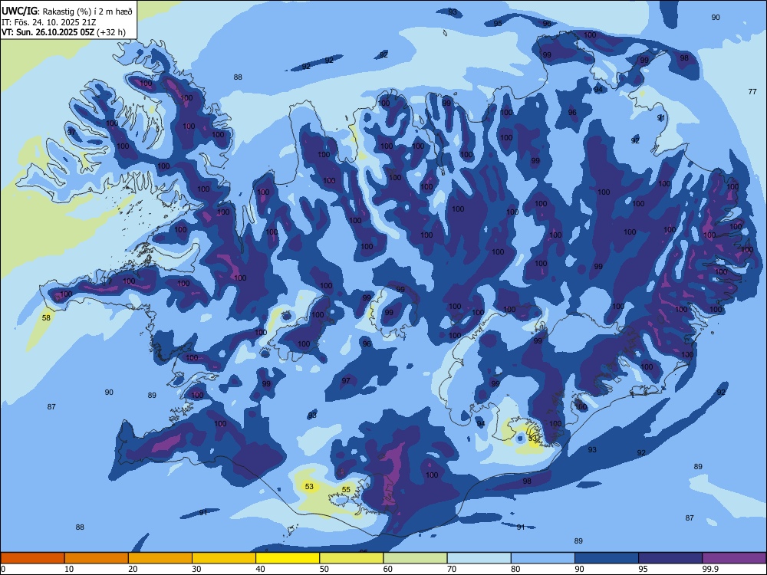Click the humidity value '58' on the map

click(x=46, y=318)
